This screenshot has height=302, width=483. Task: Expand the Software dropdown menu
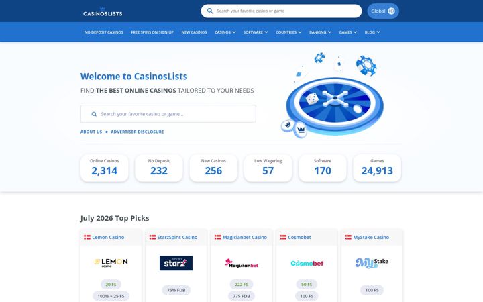pos(256,32)
